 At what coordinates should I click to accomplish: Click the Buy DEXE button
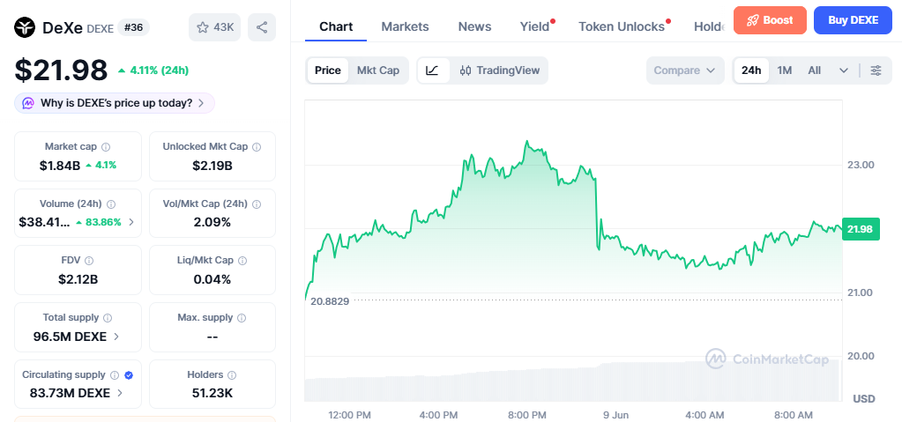(x=854, y=20)
